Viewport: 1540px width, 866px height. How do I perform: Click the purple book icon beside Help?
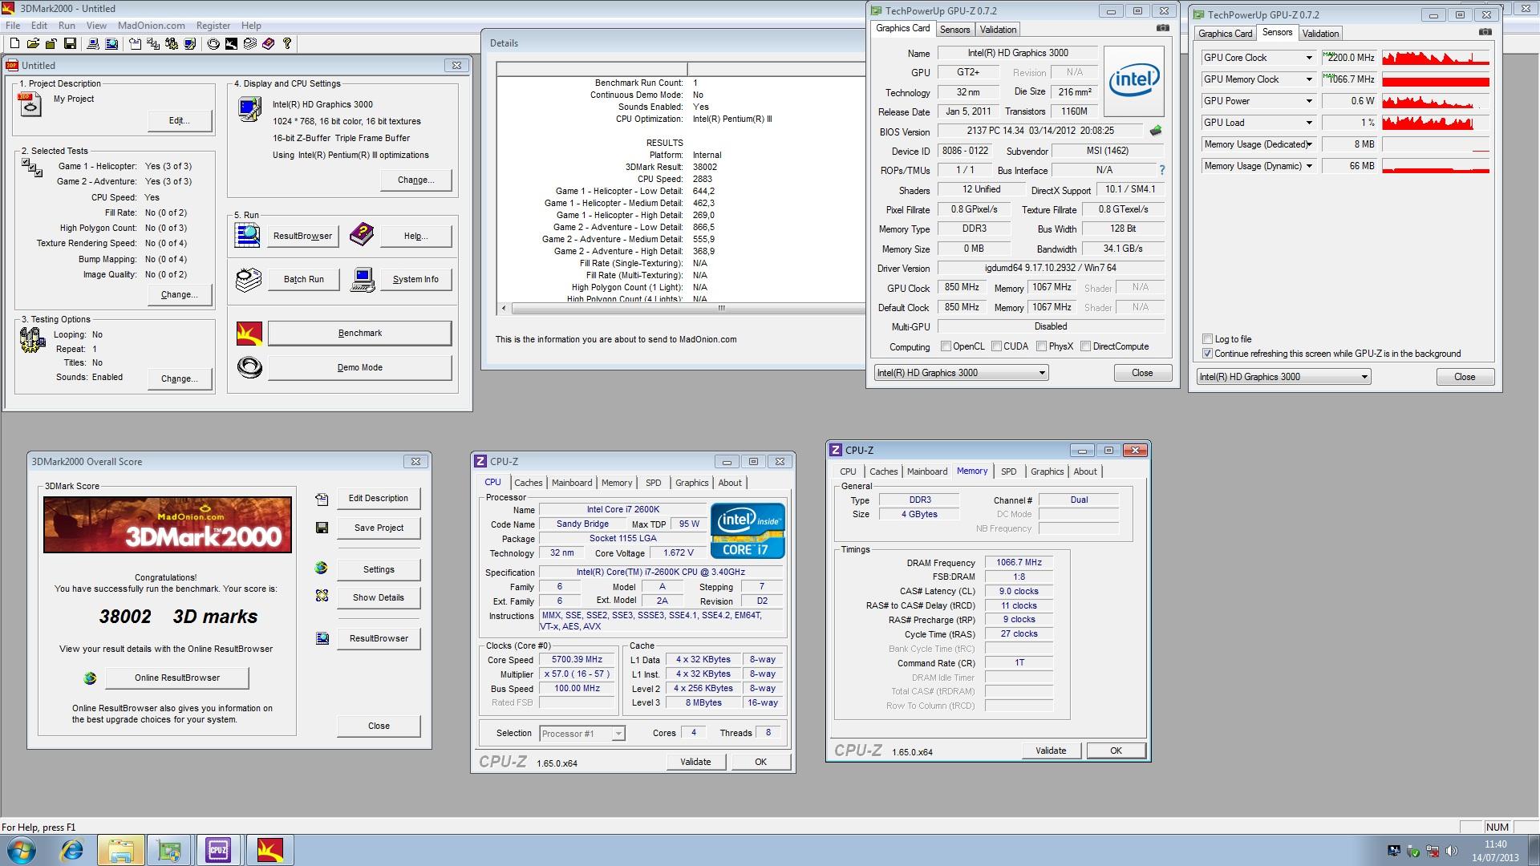[x=362, y=235]
